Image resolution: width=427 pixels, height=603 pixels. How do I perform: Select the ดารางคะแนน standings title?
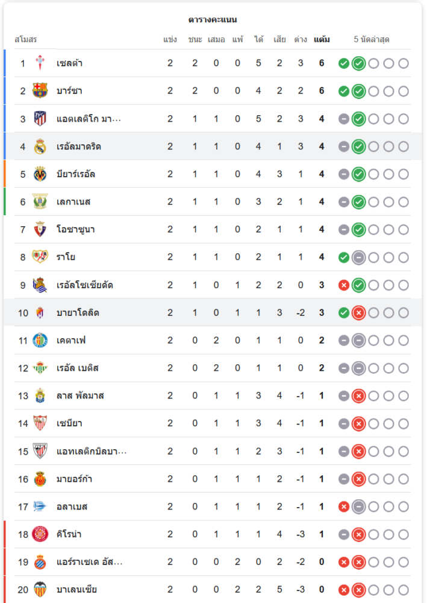(x=213, y=20)
